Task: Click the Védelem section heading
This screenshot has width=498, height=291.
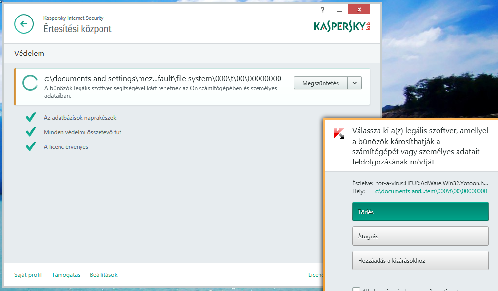Action: (x=29, y=53)
